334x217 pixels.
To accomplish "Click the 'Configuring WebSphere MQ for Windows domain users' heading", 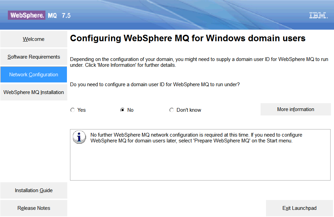I will [x=188, y=38].
